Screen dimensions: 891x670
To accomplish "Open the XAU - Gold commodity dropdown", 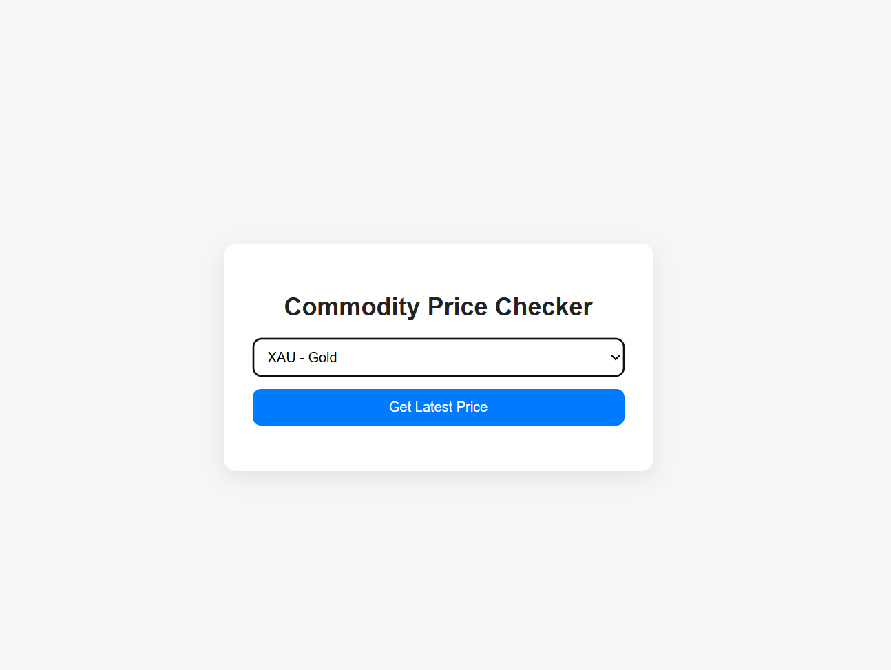I will point(438,357).
